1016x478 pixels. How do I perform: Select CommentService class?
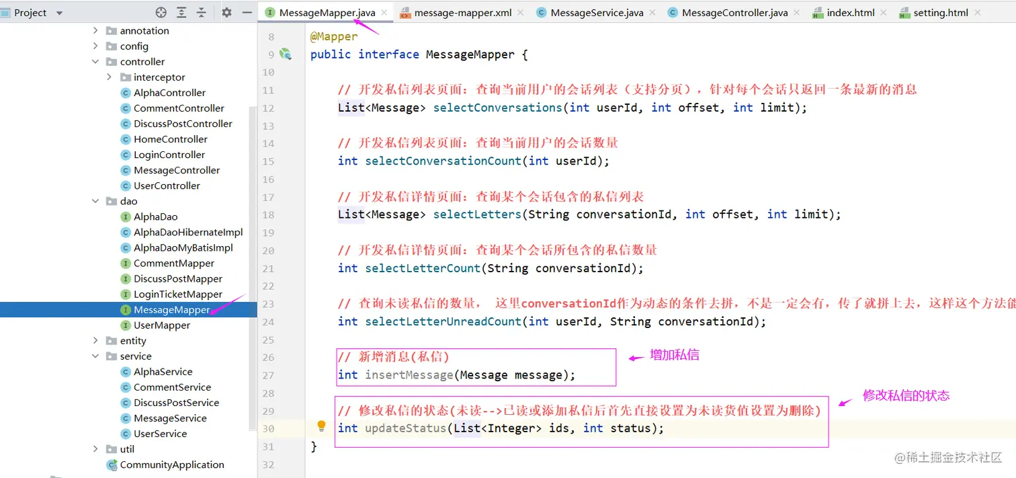click(x=172, y=387)
